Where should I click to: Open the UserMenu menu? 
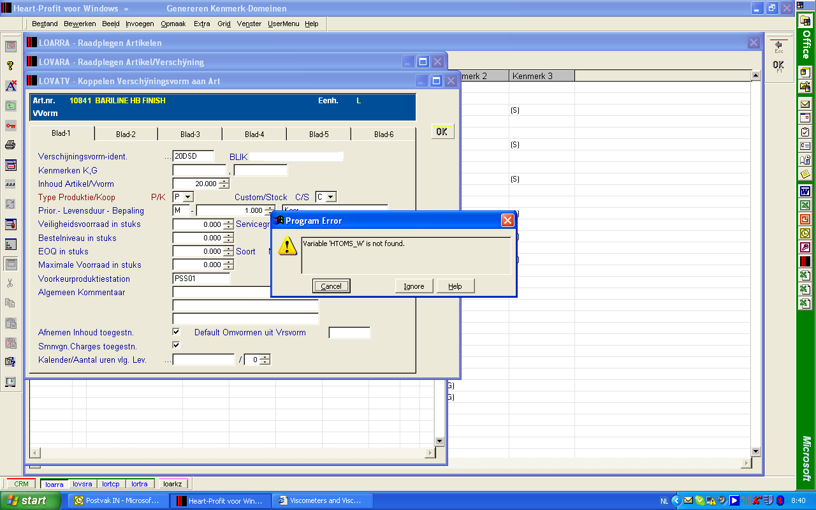coord(283,24)
